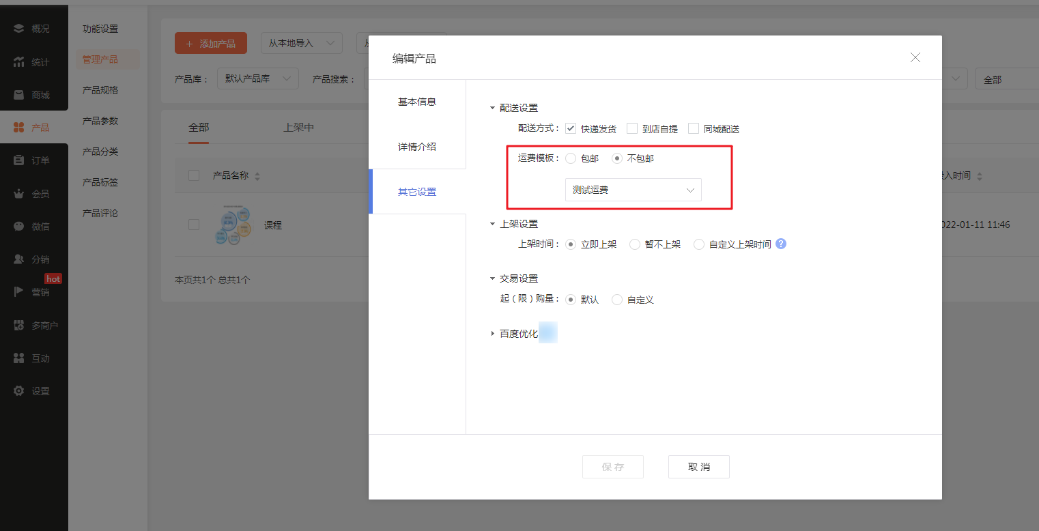The width and height of the screenshot is (1039, 531).
Task: Open 管理产品 in the submenu
Action: tap(107, 59)
